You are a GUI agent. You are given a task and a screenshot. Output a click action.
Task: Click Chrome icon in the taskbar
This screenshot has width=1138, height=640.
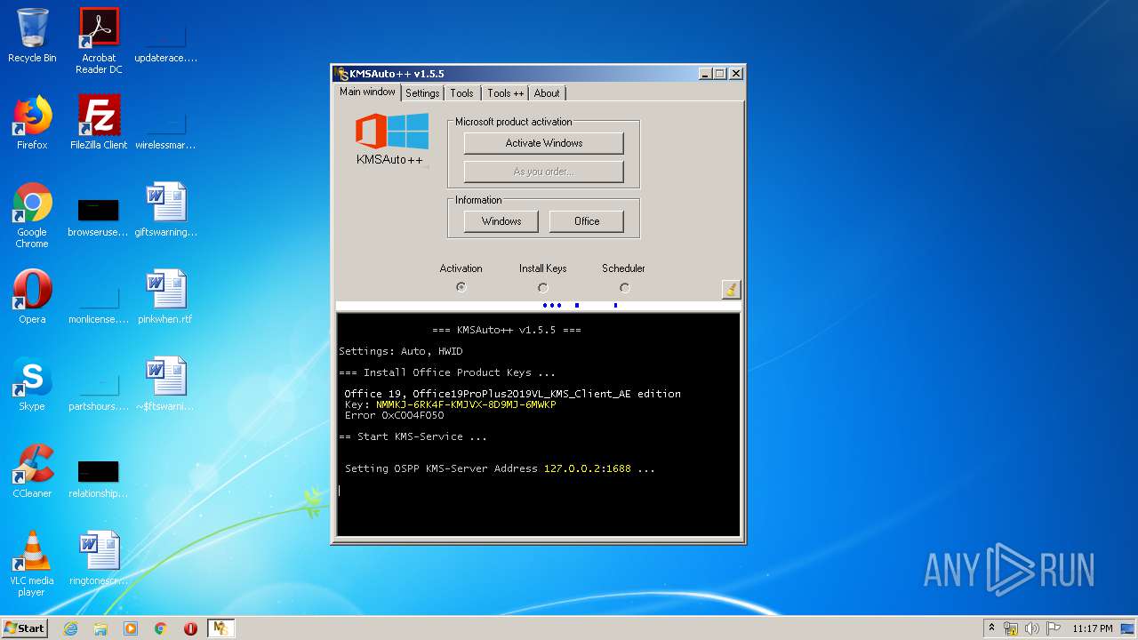click(161, 628)
